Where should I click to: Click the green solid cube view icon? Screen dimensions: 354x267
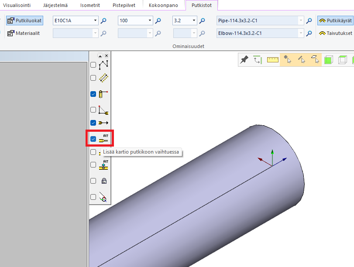click(328, 60)
